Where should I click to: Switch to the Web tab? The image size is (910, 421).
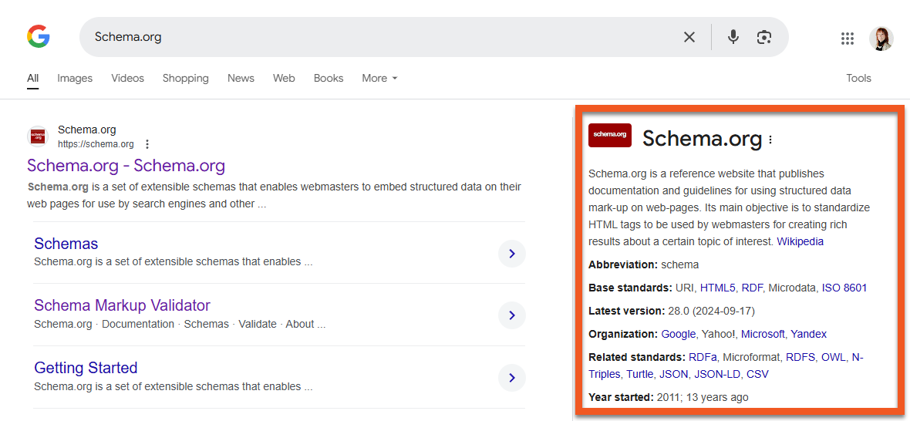(284, 78)
